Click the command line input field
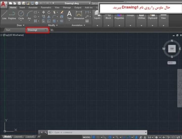Viewport: 182px width, 139px height. pos(98,132)
